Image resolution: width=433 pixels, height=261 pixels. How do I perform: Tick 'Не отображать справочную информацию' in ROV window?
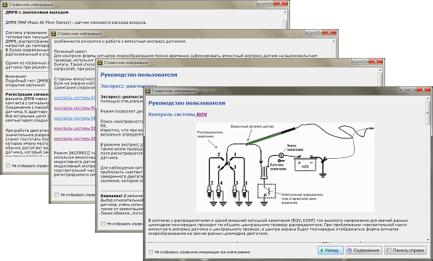click(151, 252)
